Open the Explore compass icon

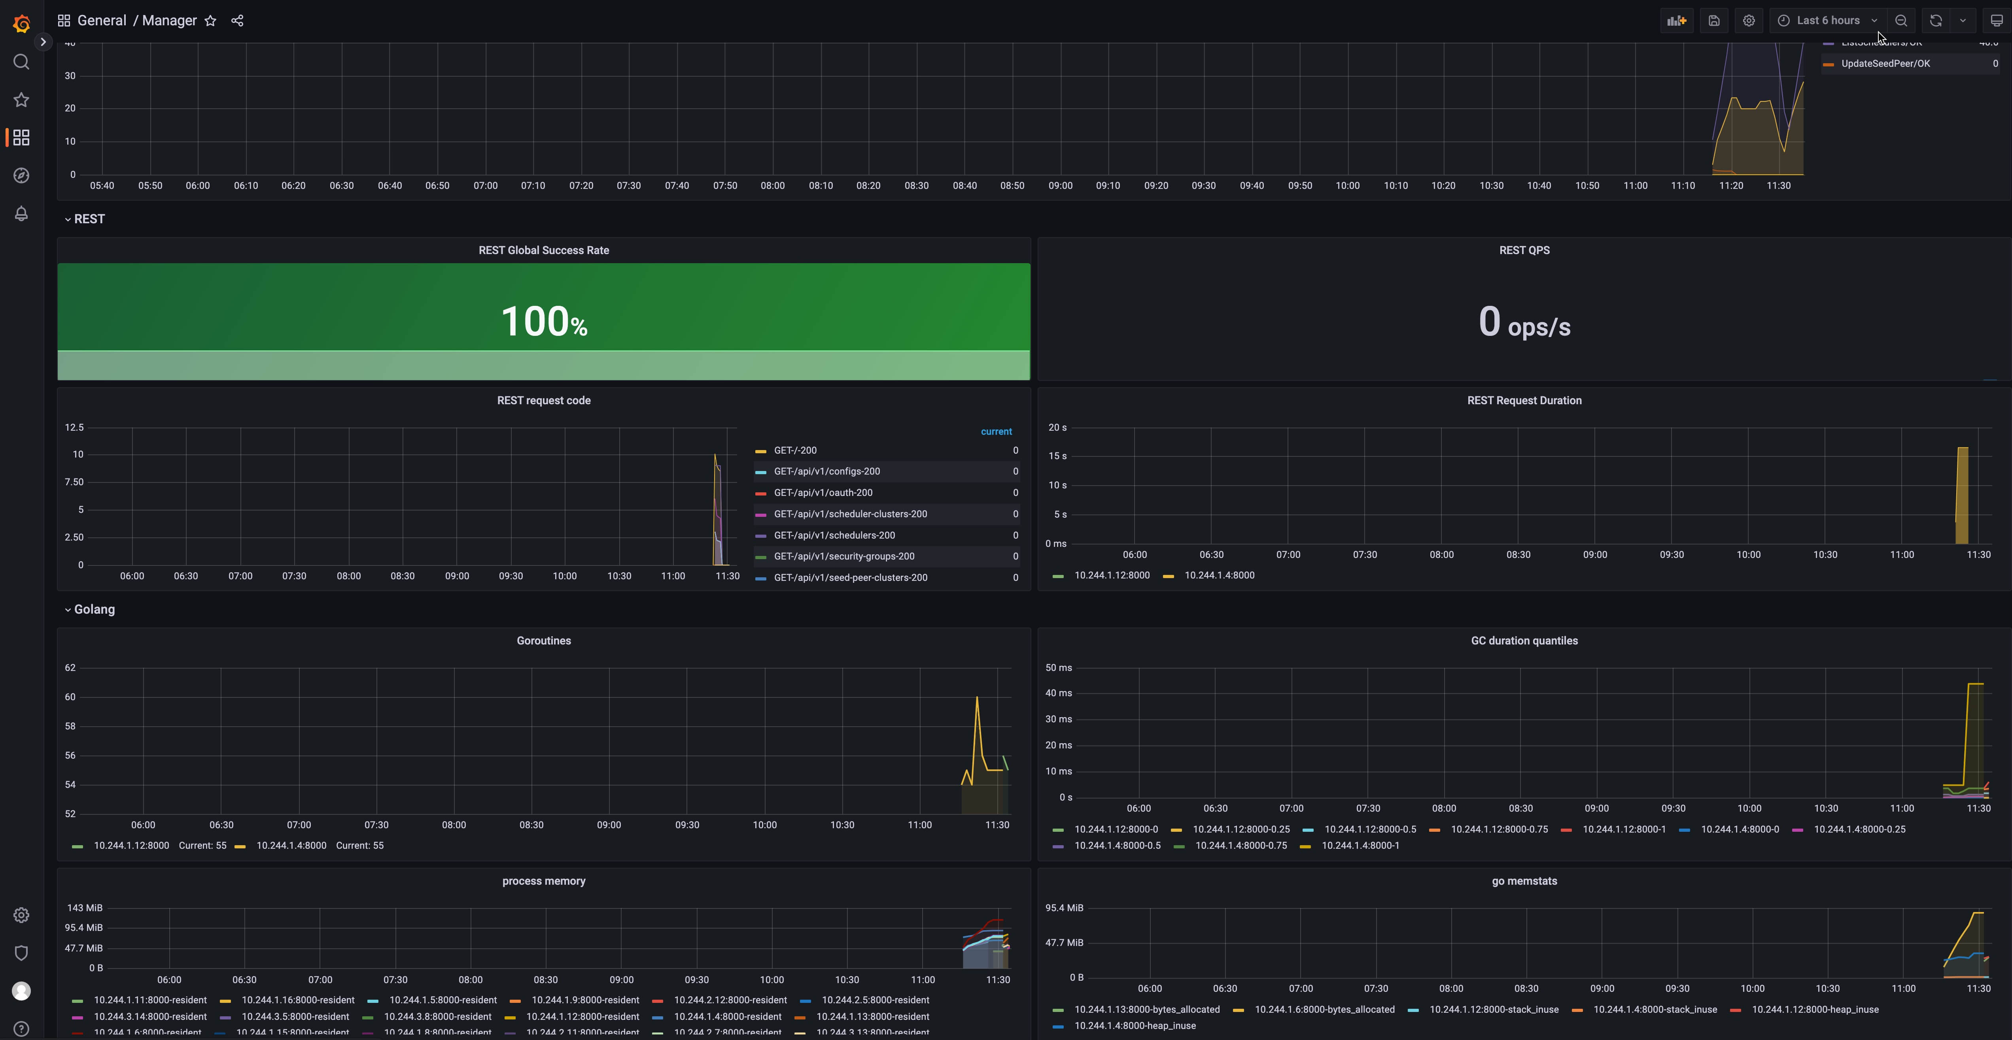coord(21,175)
